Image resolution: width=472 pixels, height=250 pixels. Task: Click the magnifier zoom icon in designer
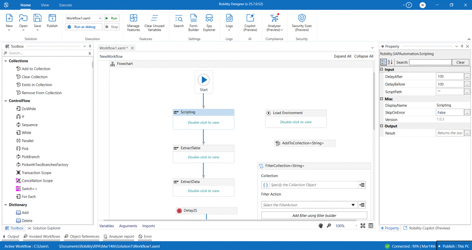(x=329, y=226)
